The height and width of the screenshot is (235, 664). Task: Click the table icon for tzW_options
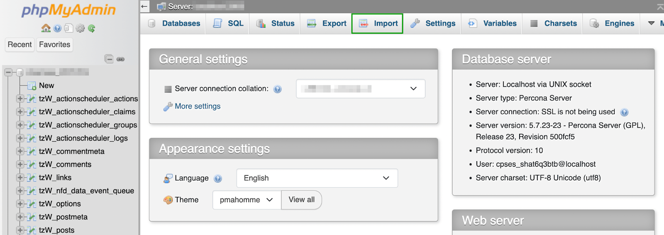tap(32, 204)
